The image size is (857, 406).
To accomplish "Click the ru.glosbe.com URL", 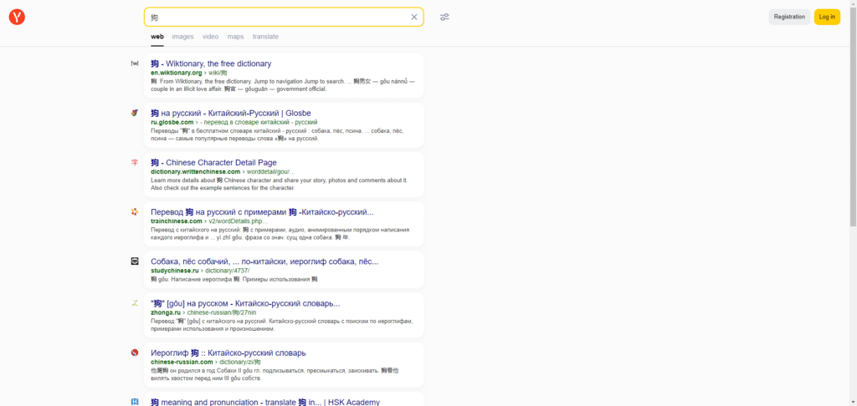I will click(x=172, y=122).
